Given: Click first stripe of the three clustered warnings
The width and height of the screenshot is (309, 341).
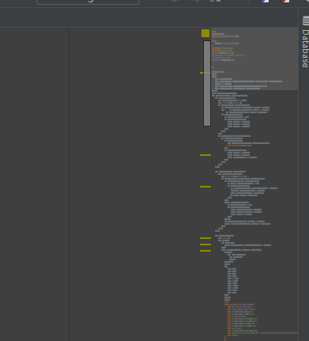Looking at the screenshot, I should [x=205, y=238].
